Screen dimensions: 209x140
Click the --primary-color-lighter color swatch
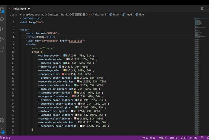click(76, 100)
